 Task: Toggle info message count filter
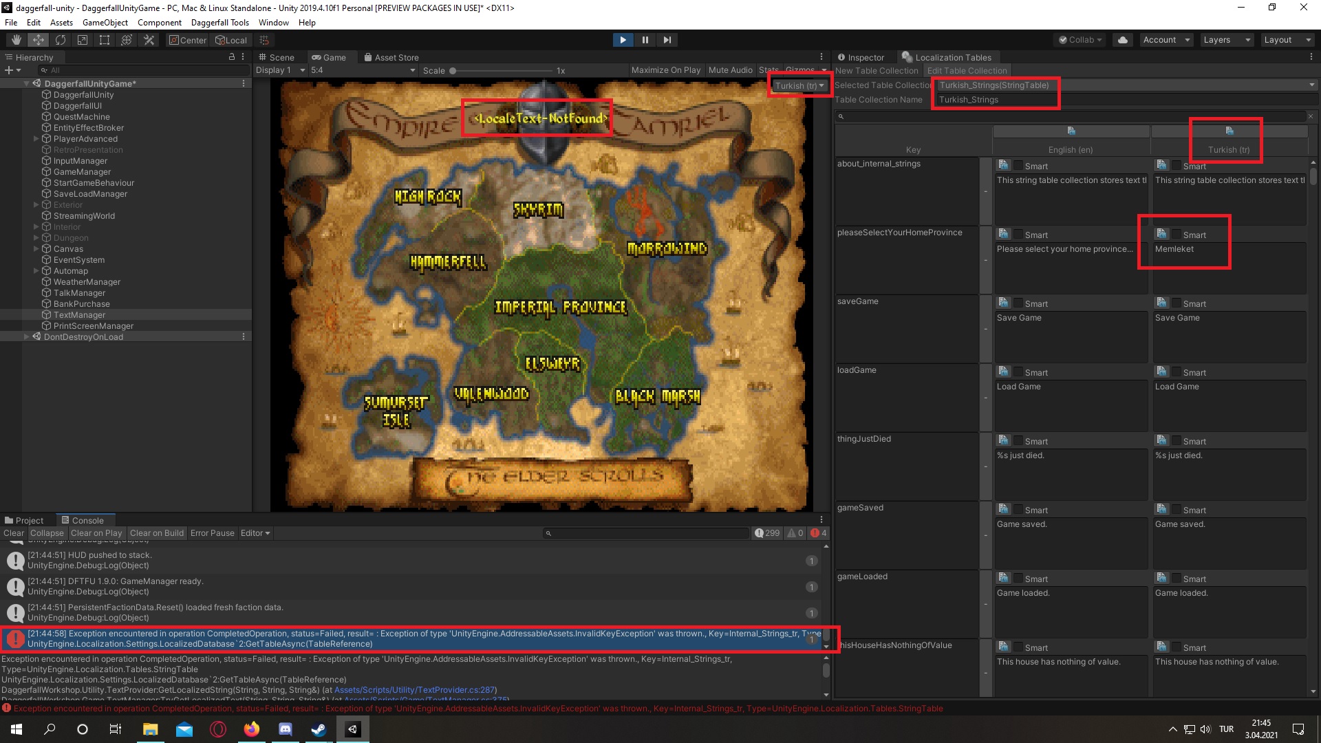click(x=767, y=533)
